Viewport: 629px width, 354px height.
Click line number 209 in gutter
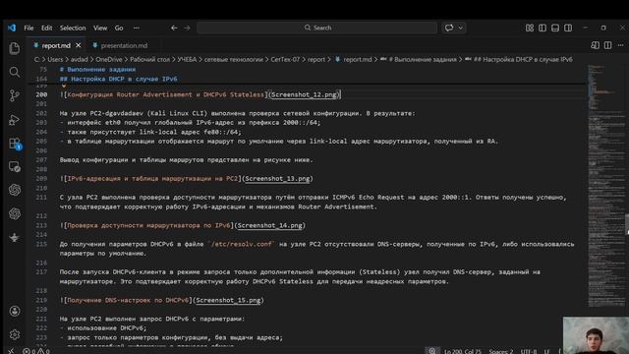tap(41, 179)
